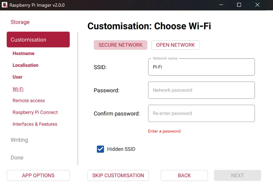
Task: Toggle the Hidden SSID checkbox
Action: tap(100, 149)
